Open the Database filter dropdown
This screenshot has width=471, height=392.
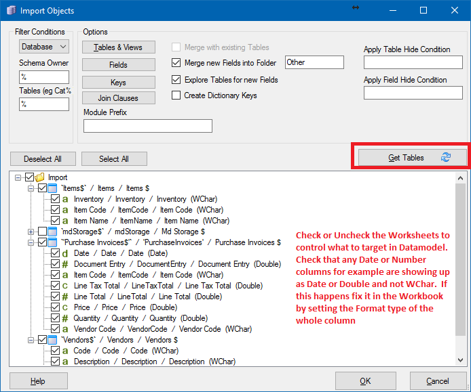[44, 47]
